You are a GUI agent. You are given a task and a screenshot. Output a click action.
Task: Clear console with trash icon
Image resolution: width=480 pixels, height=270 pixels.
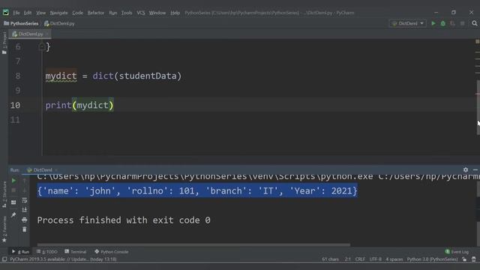pyautogui.click(x=25, y=229)
